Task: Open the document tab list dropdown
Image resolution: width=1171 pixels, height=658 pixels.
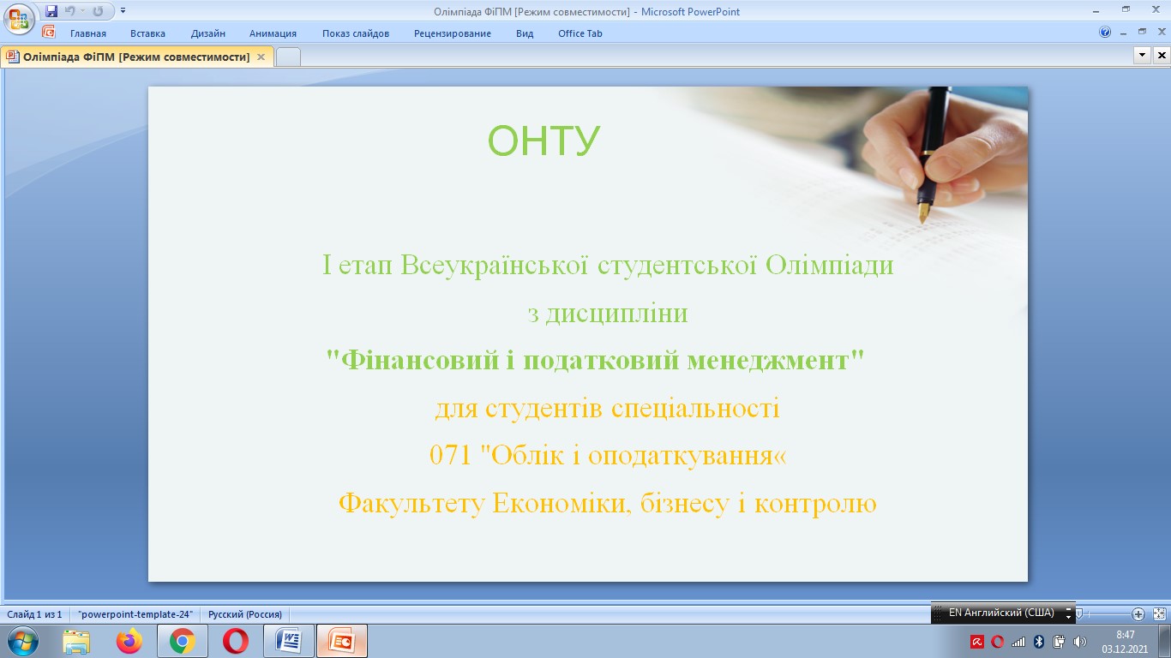Action: tap(1142, 55)
